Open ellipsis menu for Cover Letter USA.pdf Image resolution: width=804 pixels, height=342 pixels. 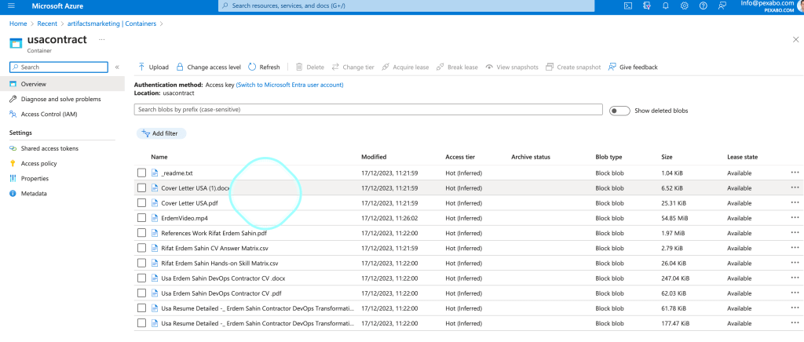tap(795, 202)
